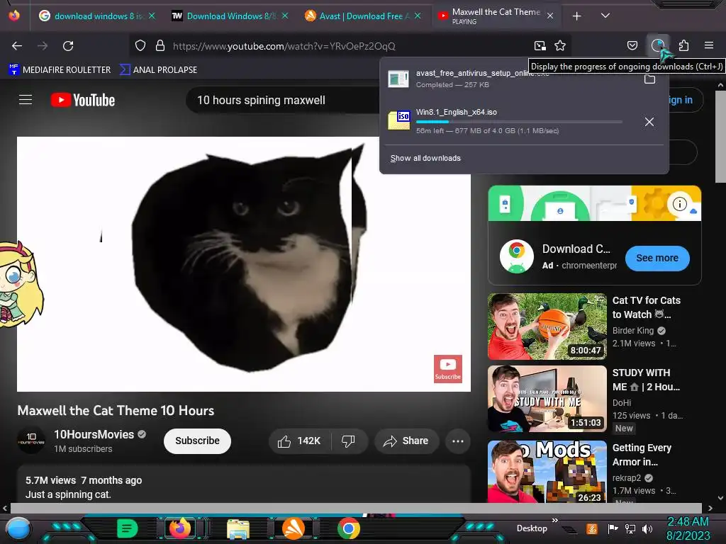Click the horizontal scrollbar at page bottom

pos(356,508)
